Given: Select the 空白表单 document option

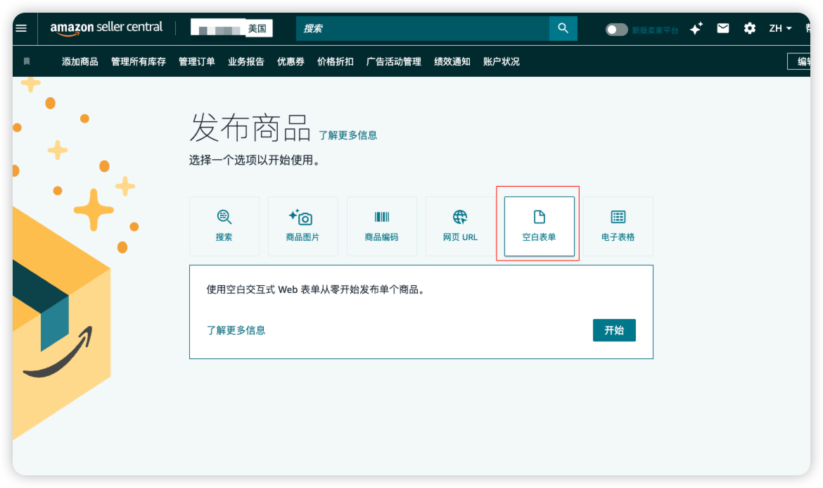Looking at the screenshot, I should [x=539, y=227].
